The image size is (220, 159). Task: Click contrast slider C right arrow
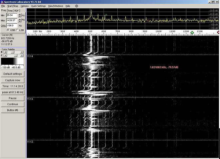pos(22,56)
